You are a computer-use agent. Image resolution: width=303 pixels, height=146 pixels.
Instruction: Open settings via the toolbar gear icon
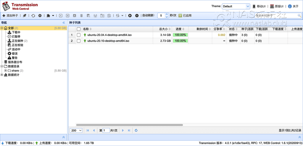pyautogui.click(x=40, y=15)
